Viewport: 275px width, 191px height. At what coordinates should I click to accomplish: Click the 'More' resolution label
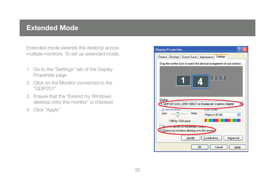[194, 113]
